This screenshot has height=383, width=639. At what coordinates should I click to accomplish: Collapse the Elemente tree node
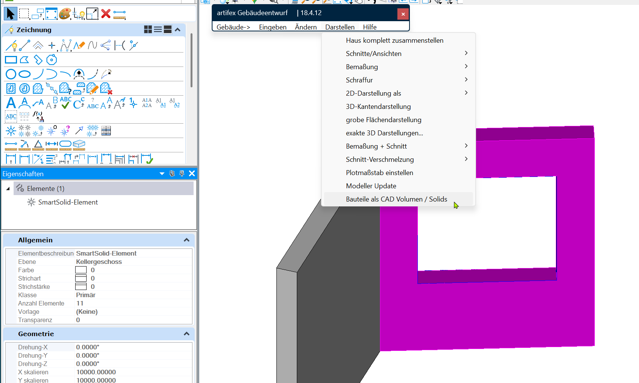8,189
